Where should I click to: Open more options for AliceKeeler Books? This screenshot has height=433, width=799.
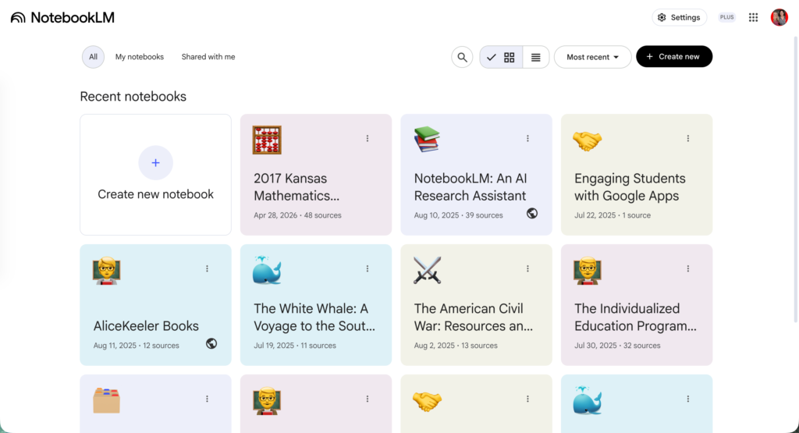pos(207,268)
